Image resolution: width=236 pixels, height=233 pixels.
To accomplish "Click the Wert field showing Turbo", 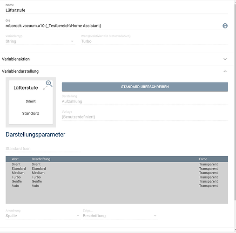I will tap(155, 41).
